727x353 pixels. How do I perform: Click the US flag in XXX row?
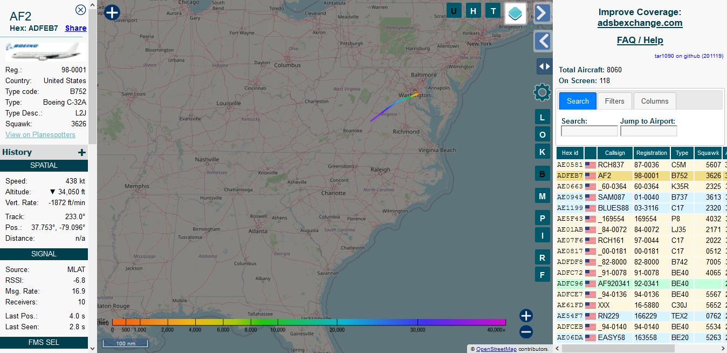tap(591, 306)
